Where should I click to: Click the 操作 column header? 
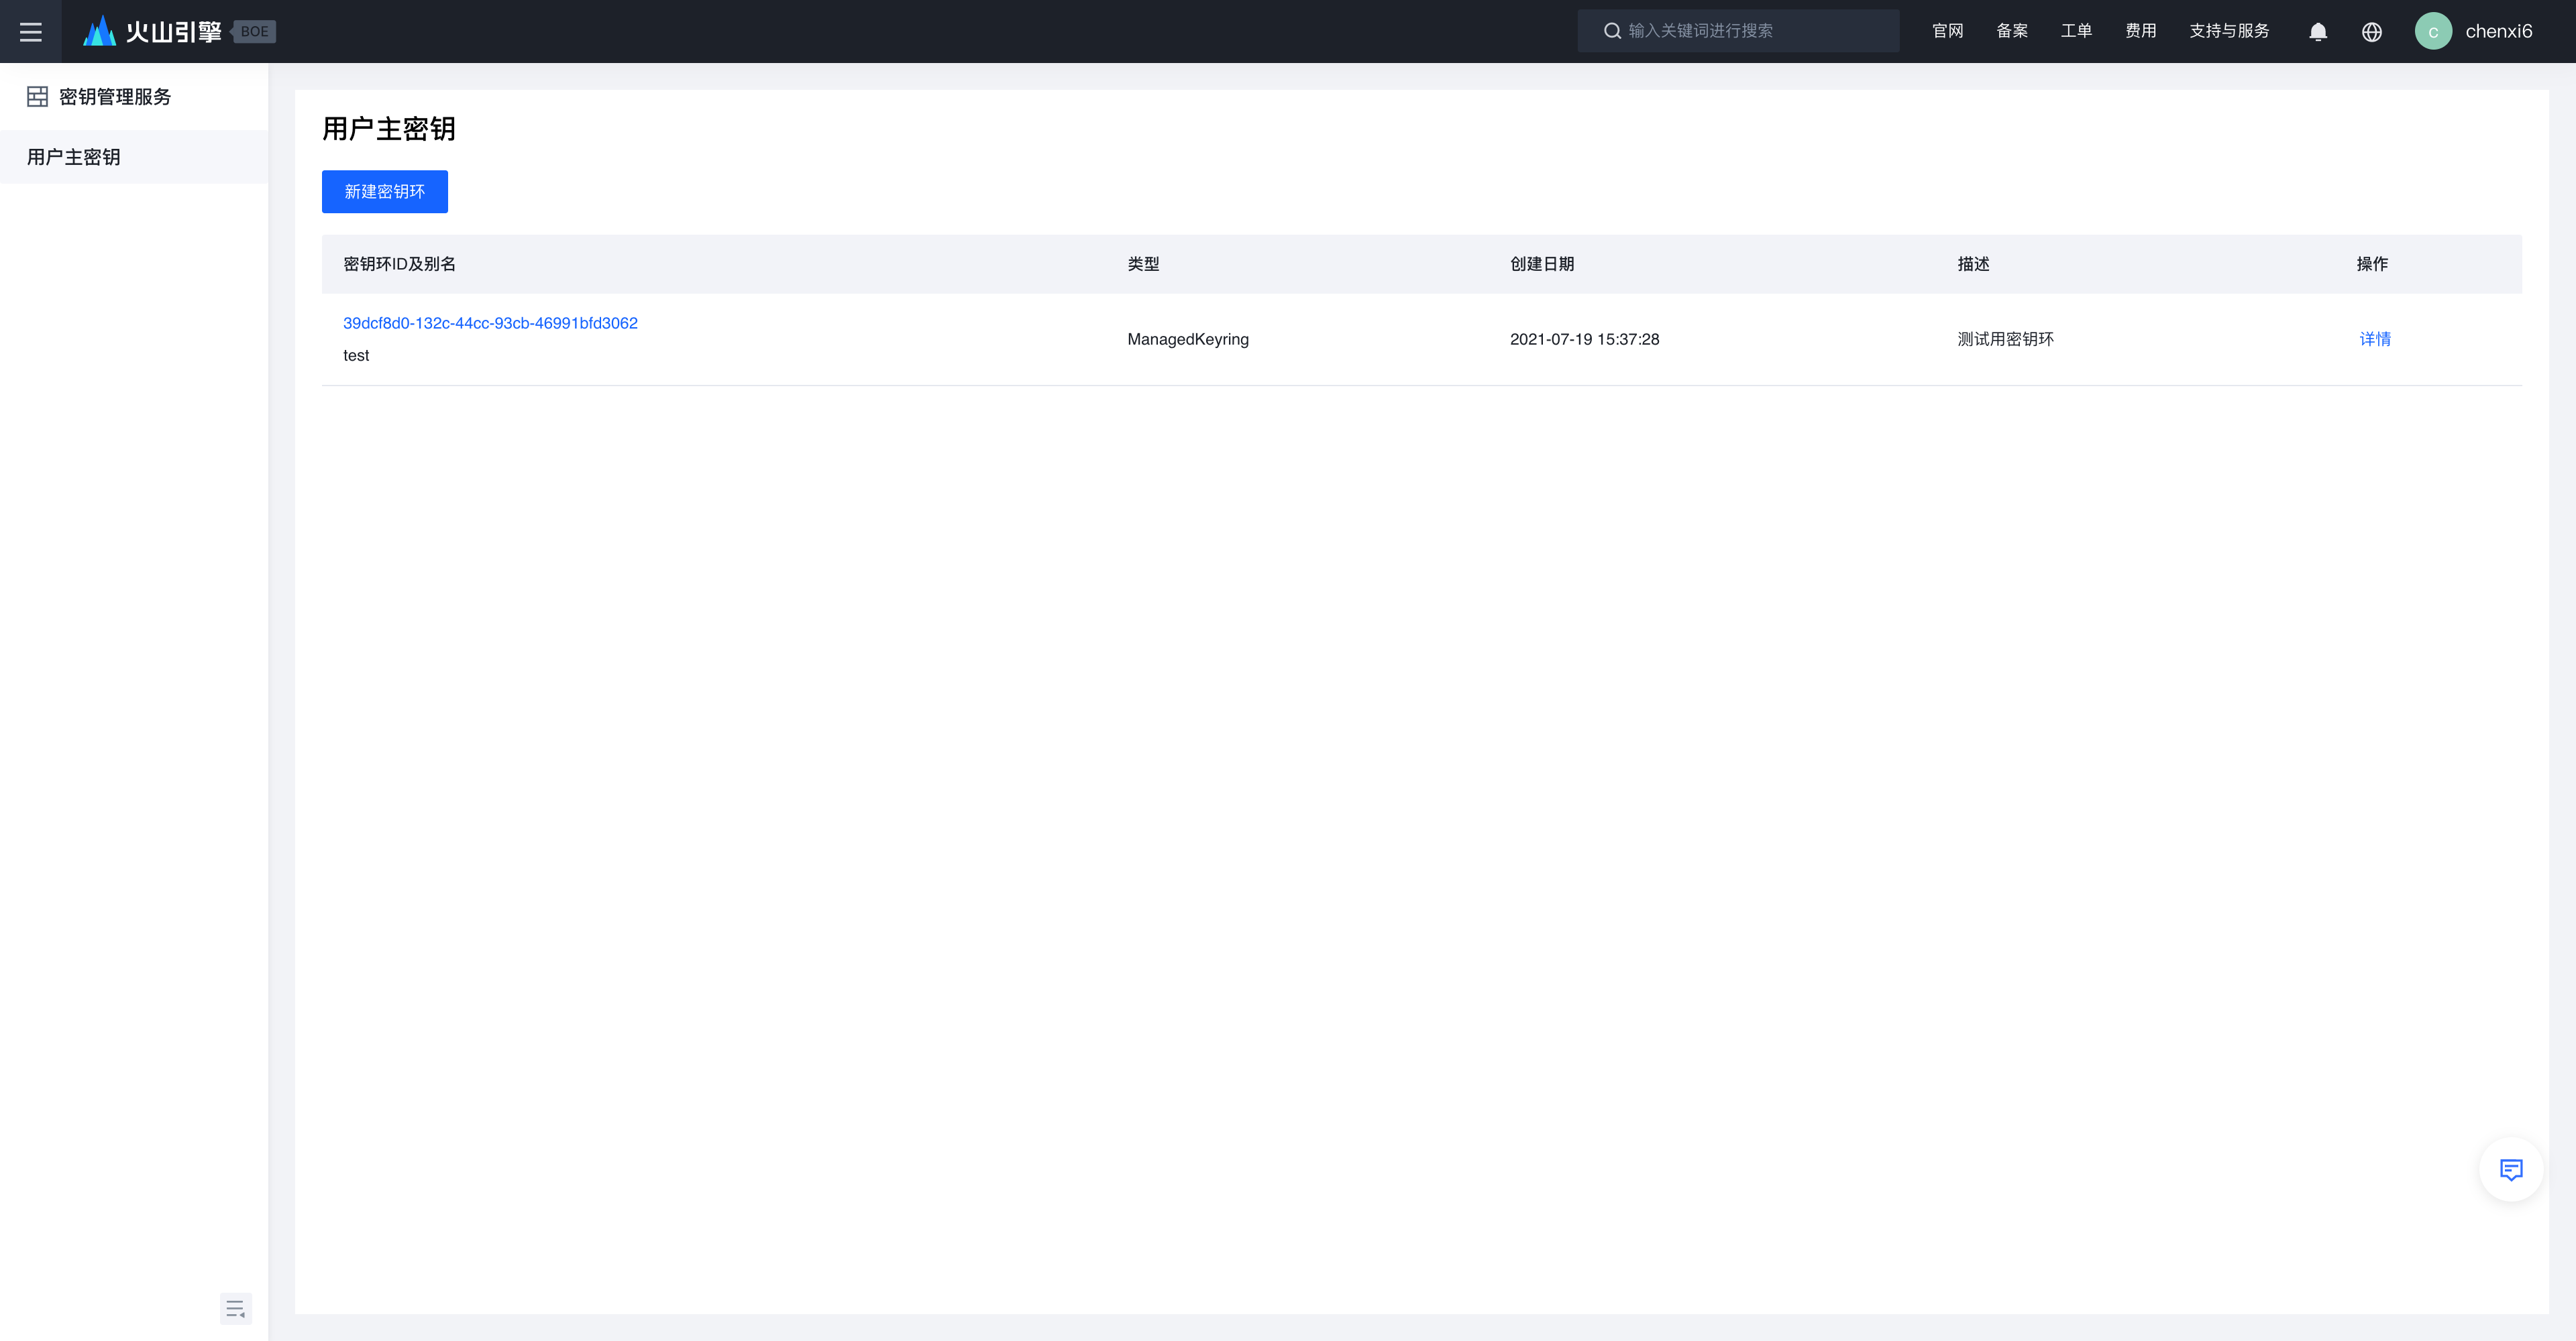pyautogui.click(x=2372, y=264)
